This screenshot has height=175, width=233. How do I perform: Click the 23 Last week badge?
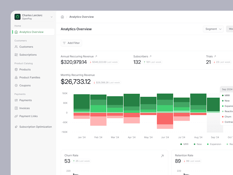point(222,62)
